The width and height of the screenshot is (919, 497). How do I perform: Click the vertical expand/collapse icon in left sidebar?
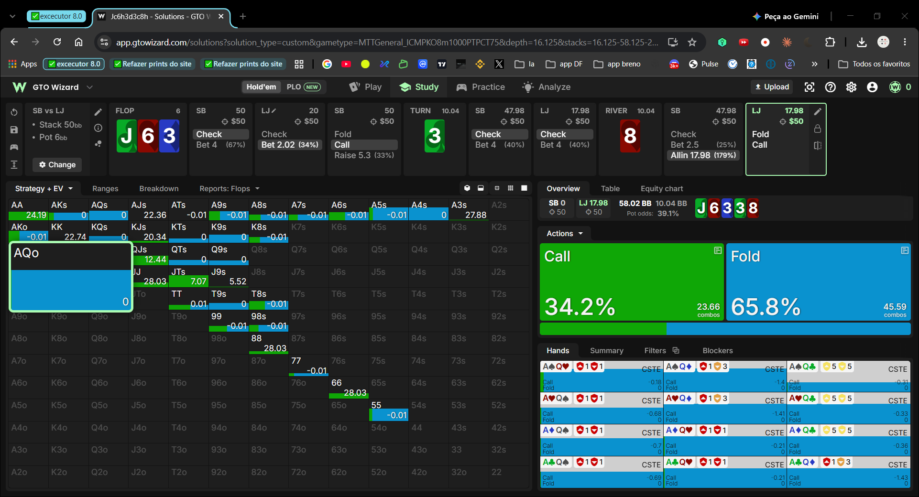click(x=14, y=164)
